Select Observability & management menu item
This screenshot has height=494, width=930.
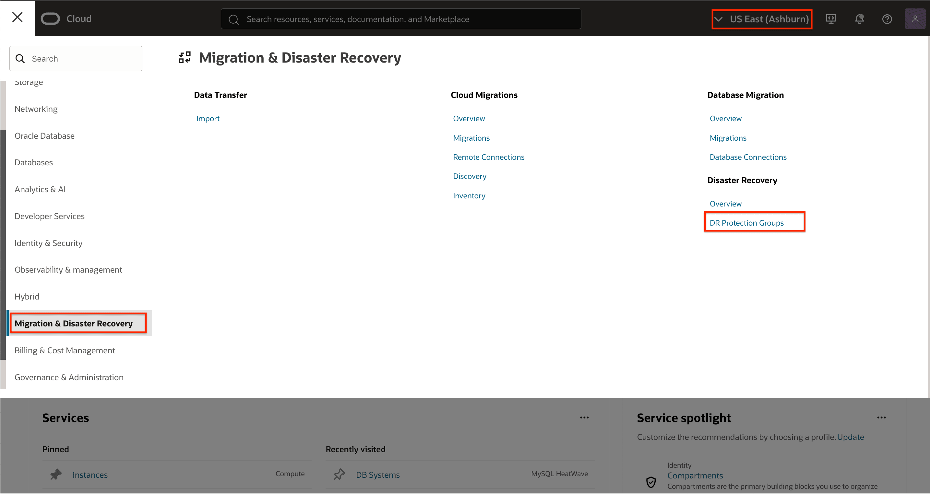coord(68,270)
